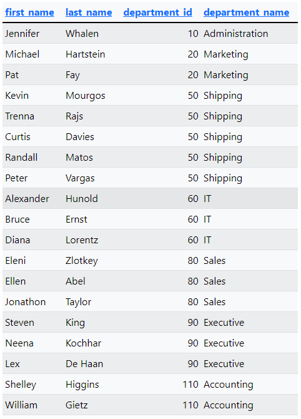The width and height of the screenshot is (301, 419).
Task: Sort by the first_name column header
Action: pyautogui.click(x=29, y=13)
